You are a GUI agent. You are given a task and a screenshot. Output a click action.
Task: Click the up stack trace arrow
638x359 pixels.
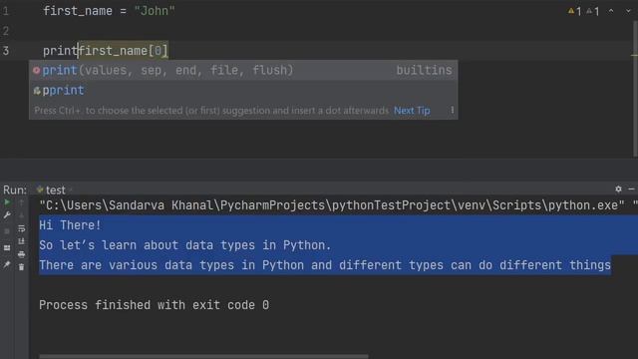tap(22, 202)
